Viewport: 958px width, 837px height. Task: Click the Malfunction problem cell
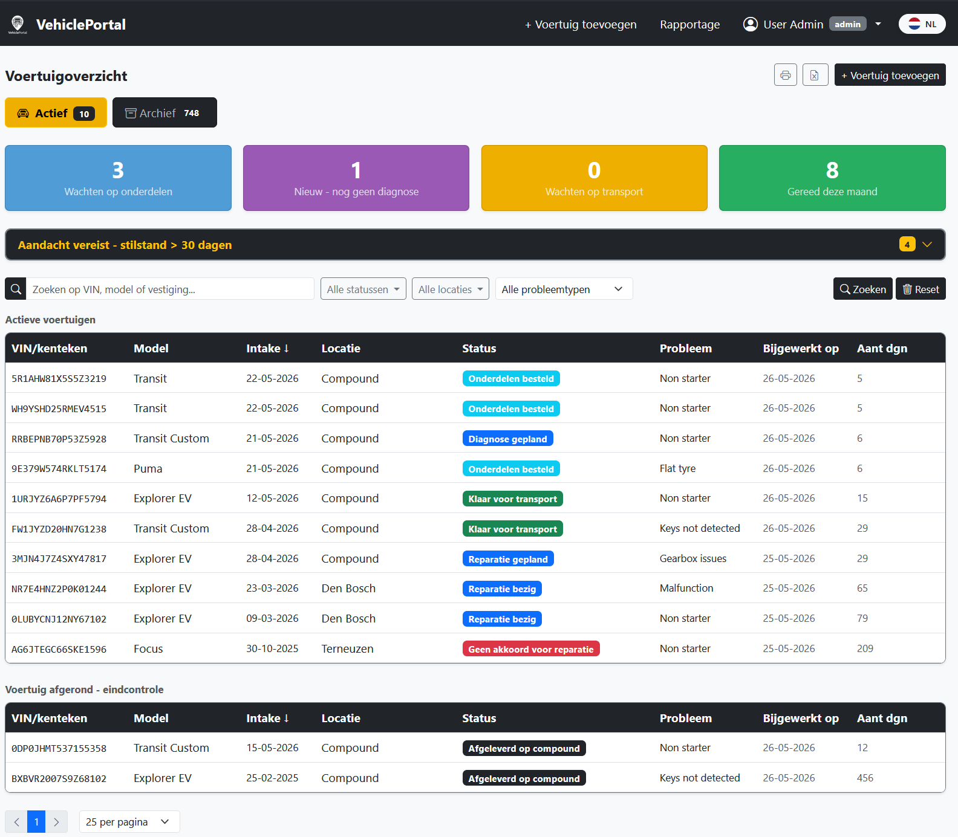click(x=686, y=588)
